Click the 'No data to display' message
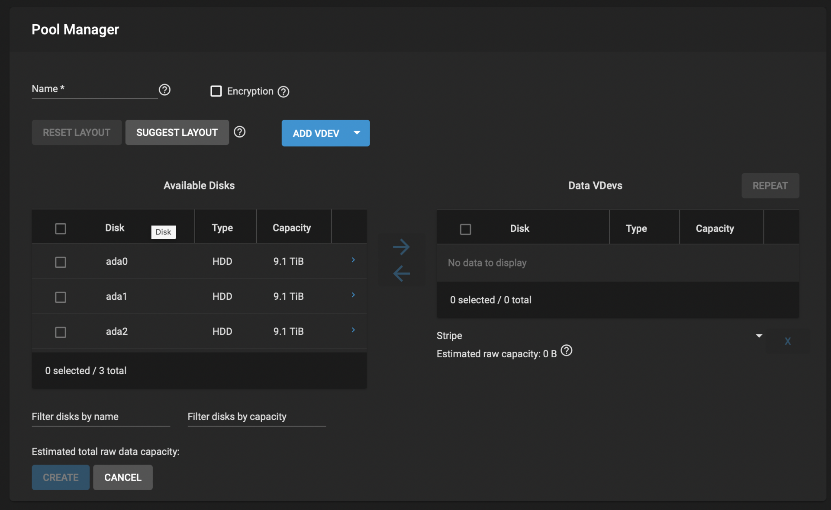The width and height of the screenshot is (831, 510). pos(487,263)
